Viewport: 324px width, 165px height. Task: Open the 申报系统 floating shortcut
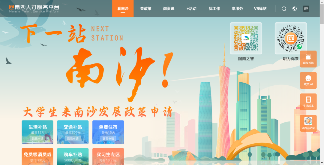[308, 59]
